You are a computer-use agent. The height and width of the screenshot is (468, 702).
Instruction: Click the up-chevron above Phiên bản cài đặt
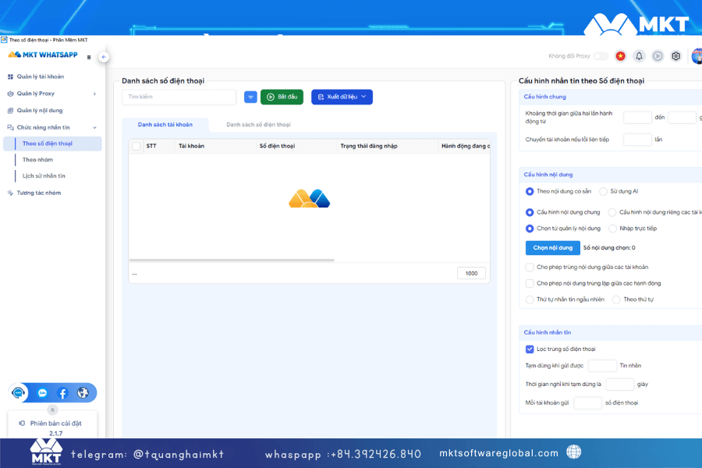pyautogui.click(x=52, y=409)
